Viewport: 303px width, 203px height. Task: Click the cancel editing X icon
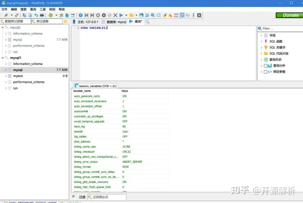(115, 15)
